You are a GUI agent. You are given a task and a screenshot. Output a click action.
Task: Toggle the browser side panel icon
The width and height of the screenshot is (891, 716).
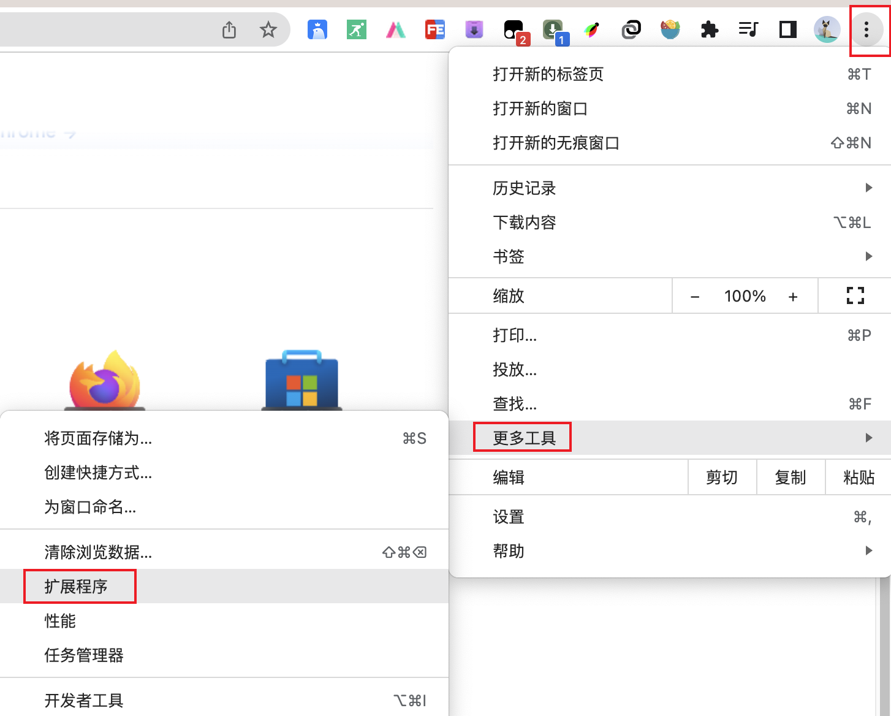[x=788, y=29]
